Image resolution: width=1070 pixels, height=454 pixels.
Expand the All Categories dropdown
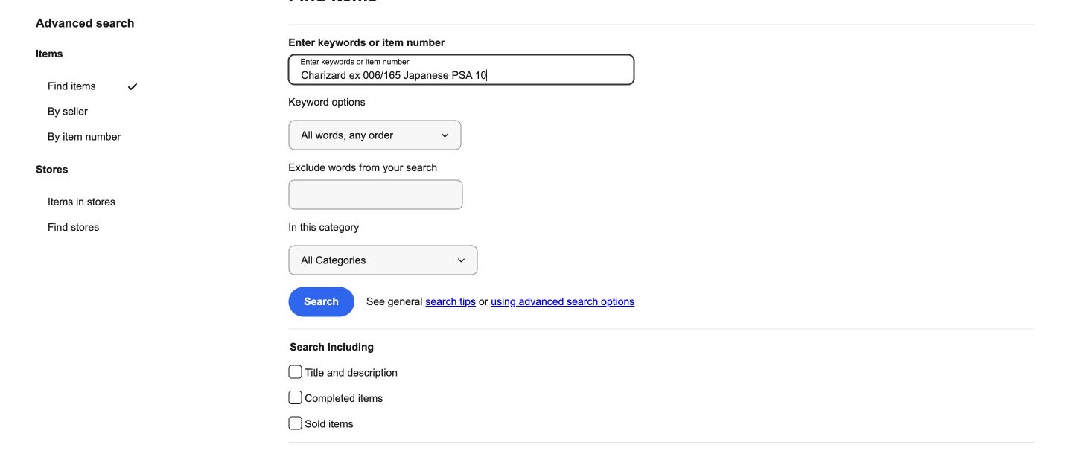coord(383,260)
